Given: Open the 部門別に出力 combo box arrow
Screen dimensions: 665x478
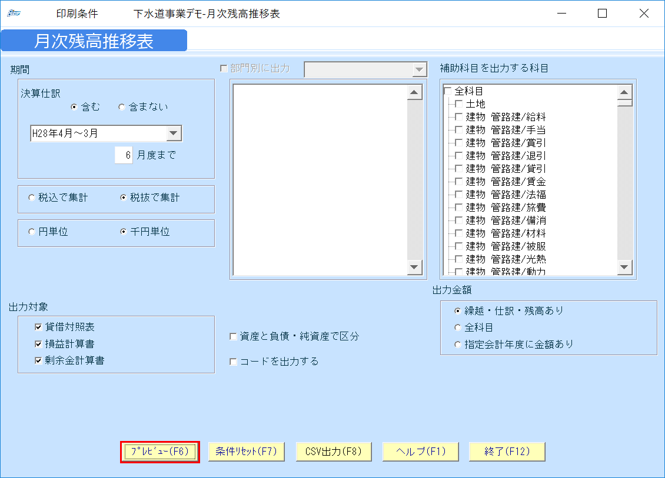Looking at the screenshot, I should (418, 69).
